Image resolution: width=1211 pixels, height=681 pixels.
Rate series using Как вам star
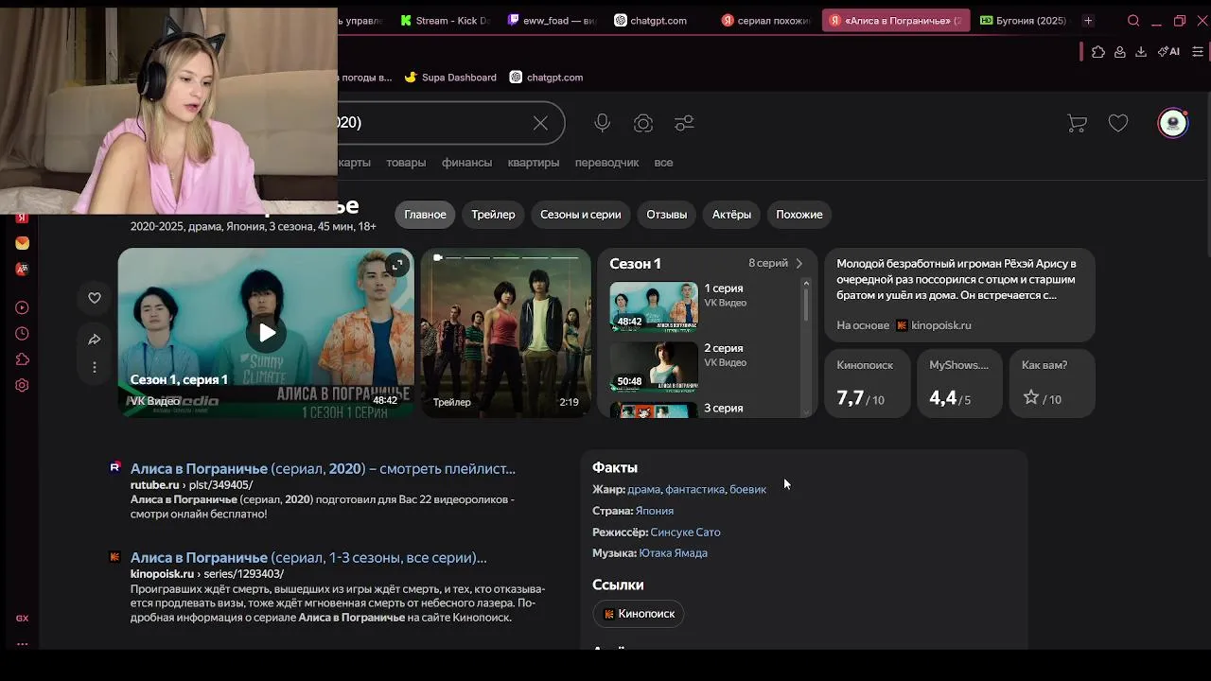pos(1031,397)
